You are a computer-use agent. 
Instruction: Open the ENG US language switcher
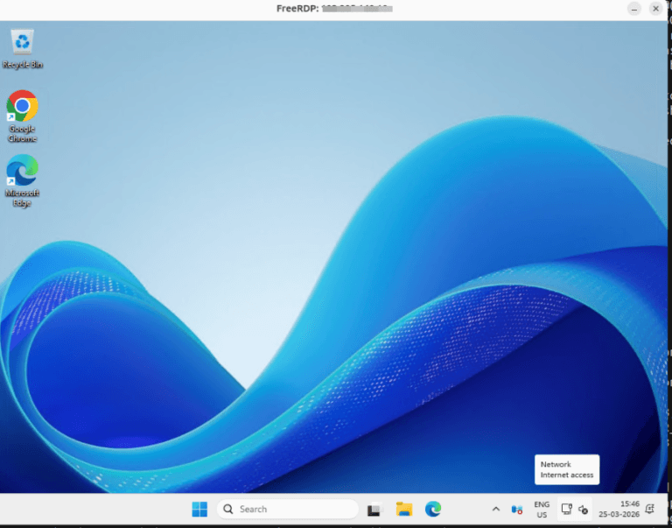542,510
